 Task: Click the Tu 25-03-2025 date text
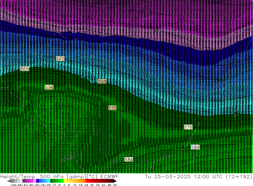168,176
